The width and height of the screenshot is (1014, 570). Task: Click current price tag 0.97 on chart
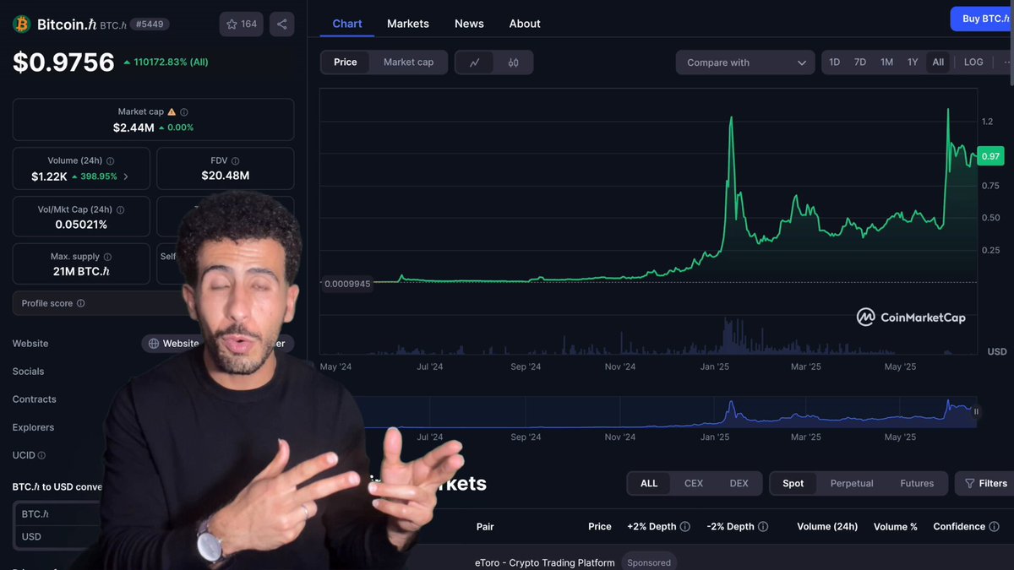coord(990,156)
